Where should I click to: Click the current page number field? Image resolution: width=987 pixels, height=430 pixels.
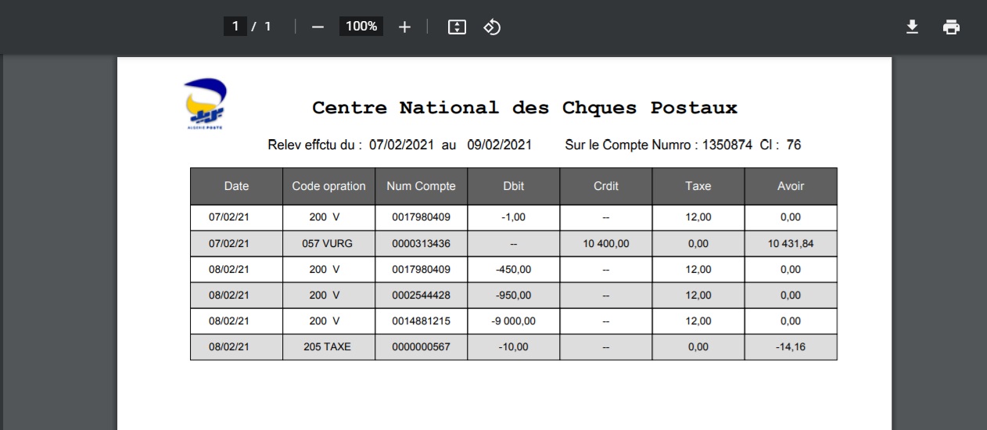235,27
